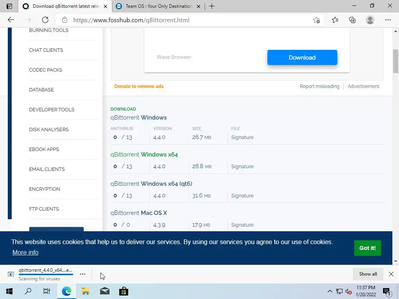Open the DISK ANALYSERS category

coord(49,129)
